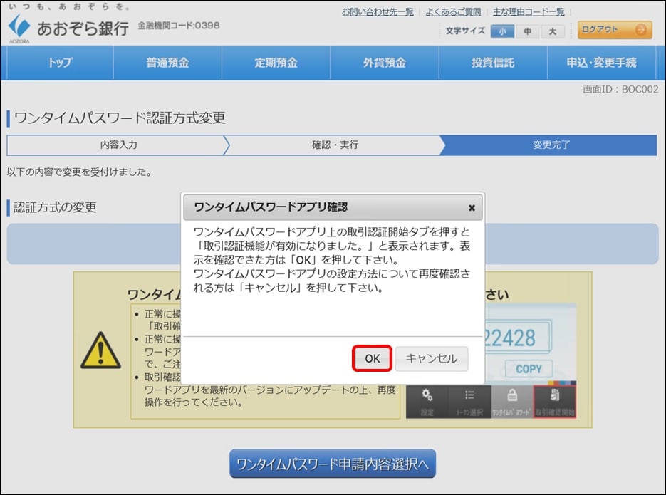Close the ワンタイムパスワードアプリ確認 dialog

[x=472, y=207]
